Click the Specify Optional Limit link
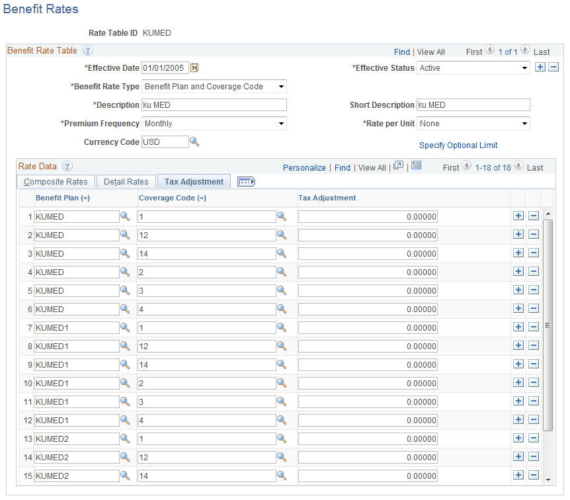570x500 pixels. click(459, 145)
